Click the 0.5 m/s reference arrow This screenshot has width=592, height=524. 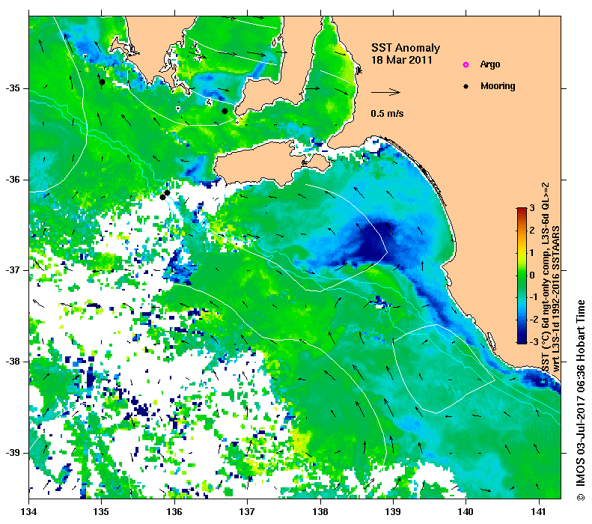(x=385, y=92)
